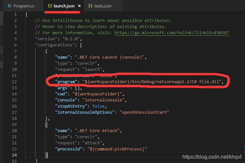Switch to the Program.cs tab
Screen dimensions: 245x163
pyautogui.click(x=24, y=6)
